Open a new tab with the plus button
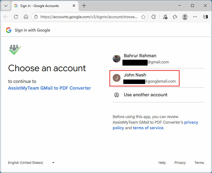 (84, 6)
